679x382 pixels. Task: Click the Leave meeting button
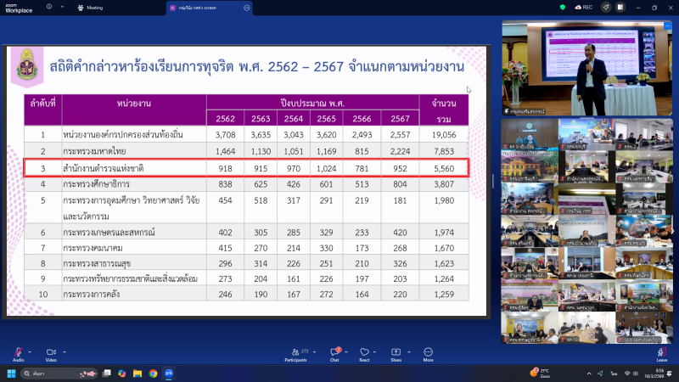coord(661,352)
